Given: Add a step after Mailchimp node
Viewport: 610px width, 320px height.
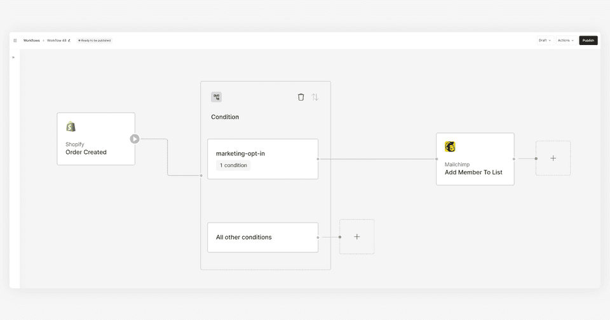Looking at the screenshot, I should [x=553, y=158].
